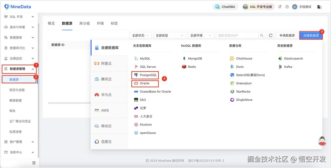This screenshot has height=168, width=331.
Task: Collapse the sidebar with the bottom icon
Action: (x=34, y=163)
